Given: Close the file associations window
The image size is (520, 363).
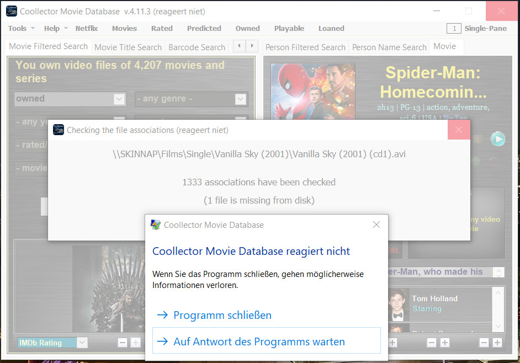Looking at the screenshot, I should 459,130.
